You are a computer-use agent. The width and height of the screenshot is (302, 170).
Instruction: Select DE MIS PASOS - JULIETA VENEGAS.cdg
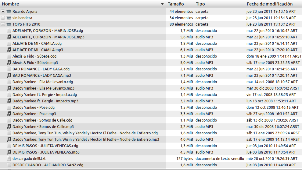pyautogui.click(x=45, y=146)
